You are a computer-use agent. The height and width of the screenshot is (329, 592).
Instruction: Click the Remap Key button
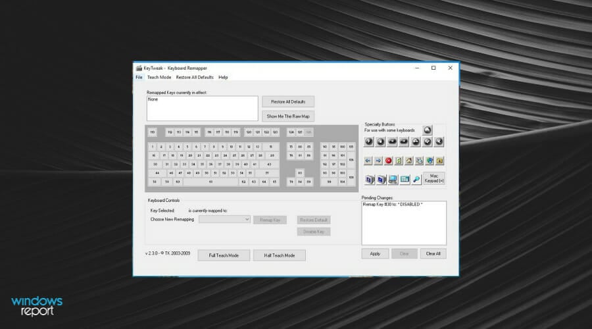[x=270, y=220]
